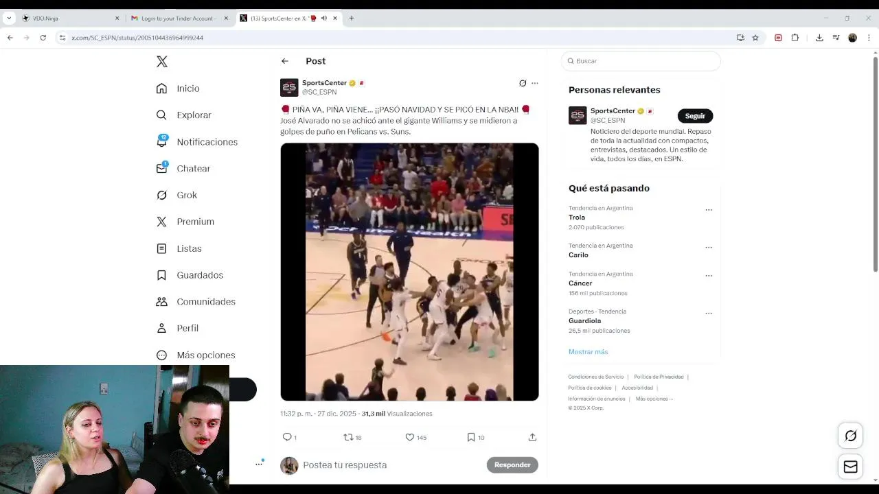Click Seguir to follow SportsCenter

[x=695, y=116]
